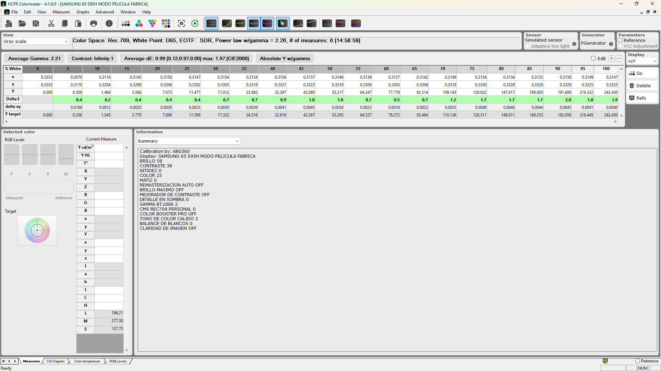Open the gamma graph icon

pyautogui.click(x=240, y=23)
